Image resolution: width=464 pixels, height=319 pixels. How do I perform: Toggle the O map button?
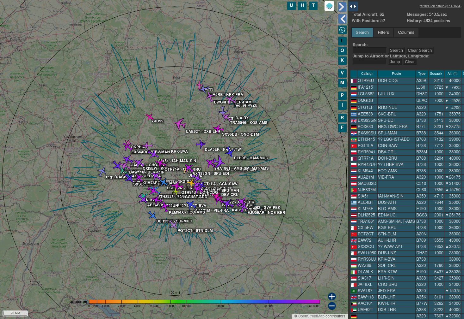click(x=342, y=51)
